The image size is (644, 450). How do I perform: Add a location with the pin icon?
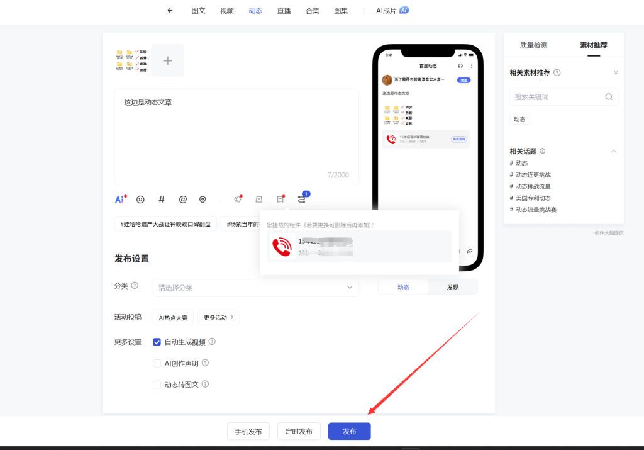(x=203, y=200)
